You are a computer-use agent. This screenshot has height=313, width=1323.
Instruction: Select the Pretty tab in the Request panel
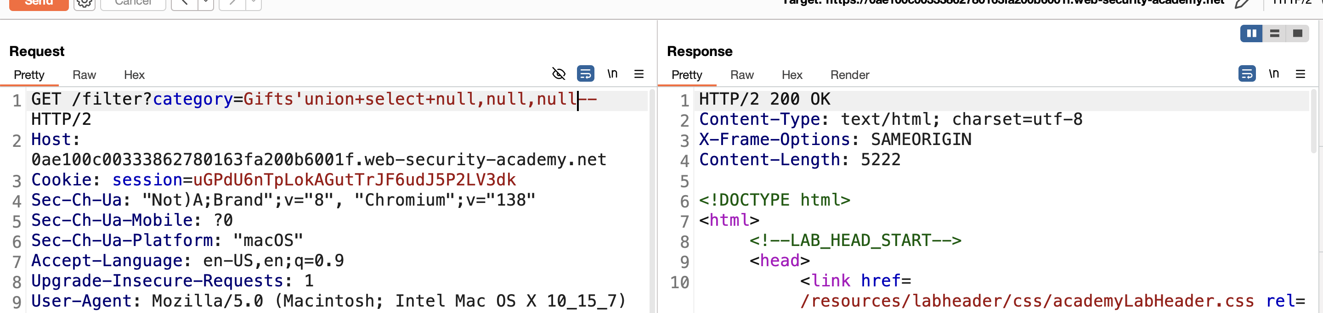click(x=29, y=75)
